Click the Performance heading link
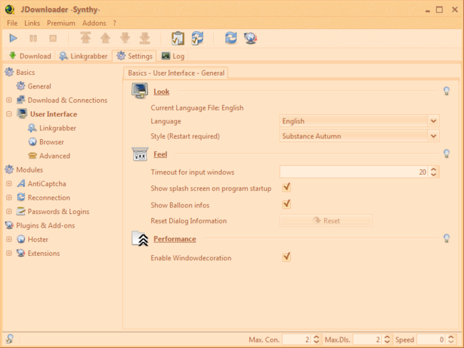Image resolution: width=464 pixels, height=348 pixels. (175, 239)
